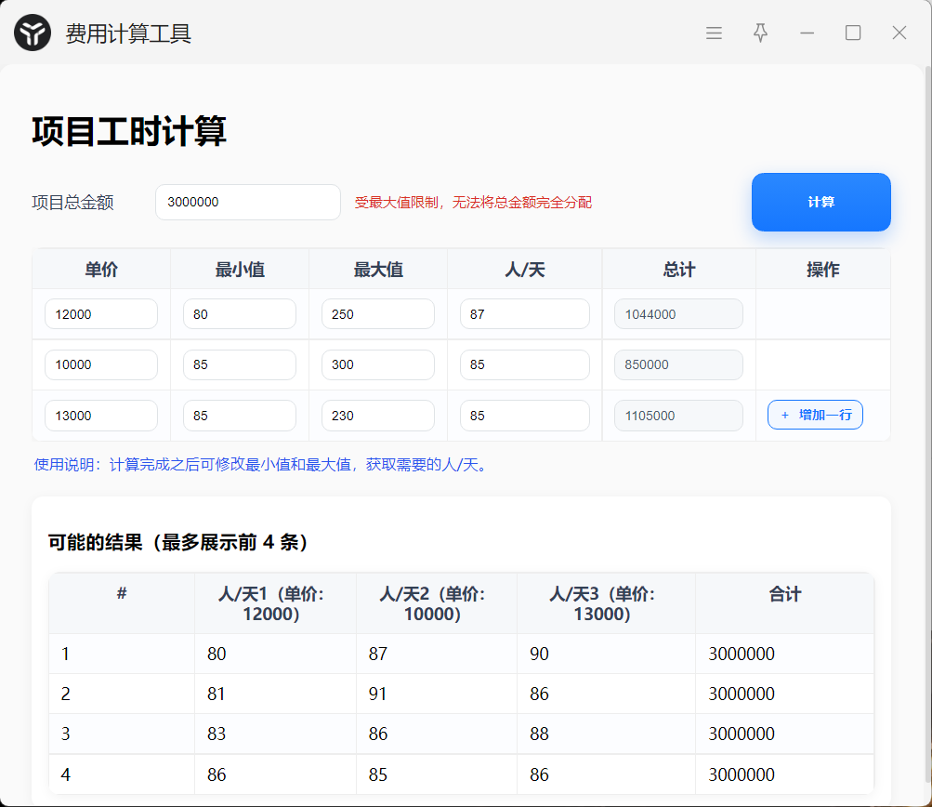Screen dimensions: 932x807
Task: Focus the 项目总金额 field with 3000000
Action: (x=248, y=202)
